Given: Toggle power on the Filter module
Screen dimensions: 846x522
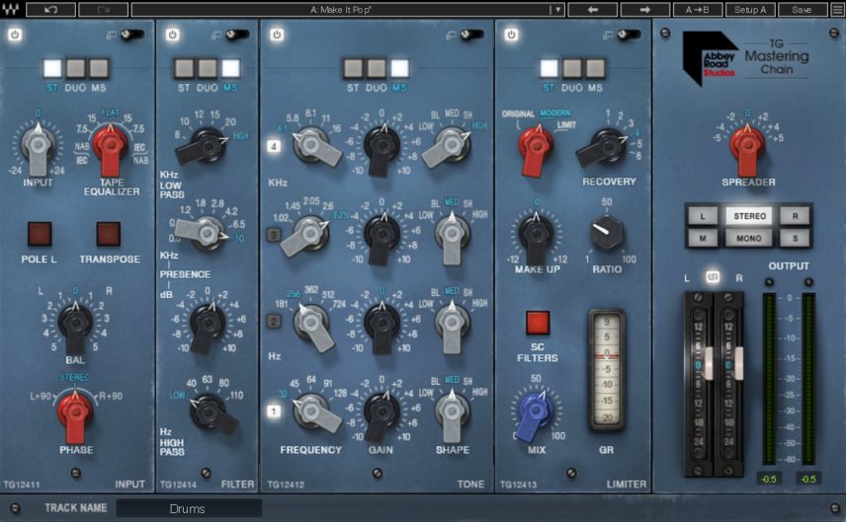Looking at the screenshot, I should click(x=172, y=35).
